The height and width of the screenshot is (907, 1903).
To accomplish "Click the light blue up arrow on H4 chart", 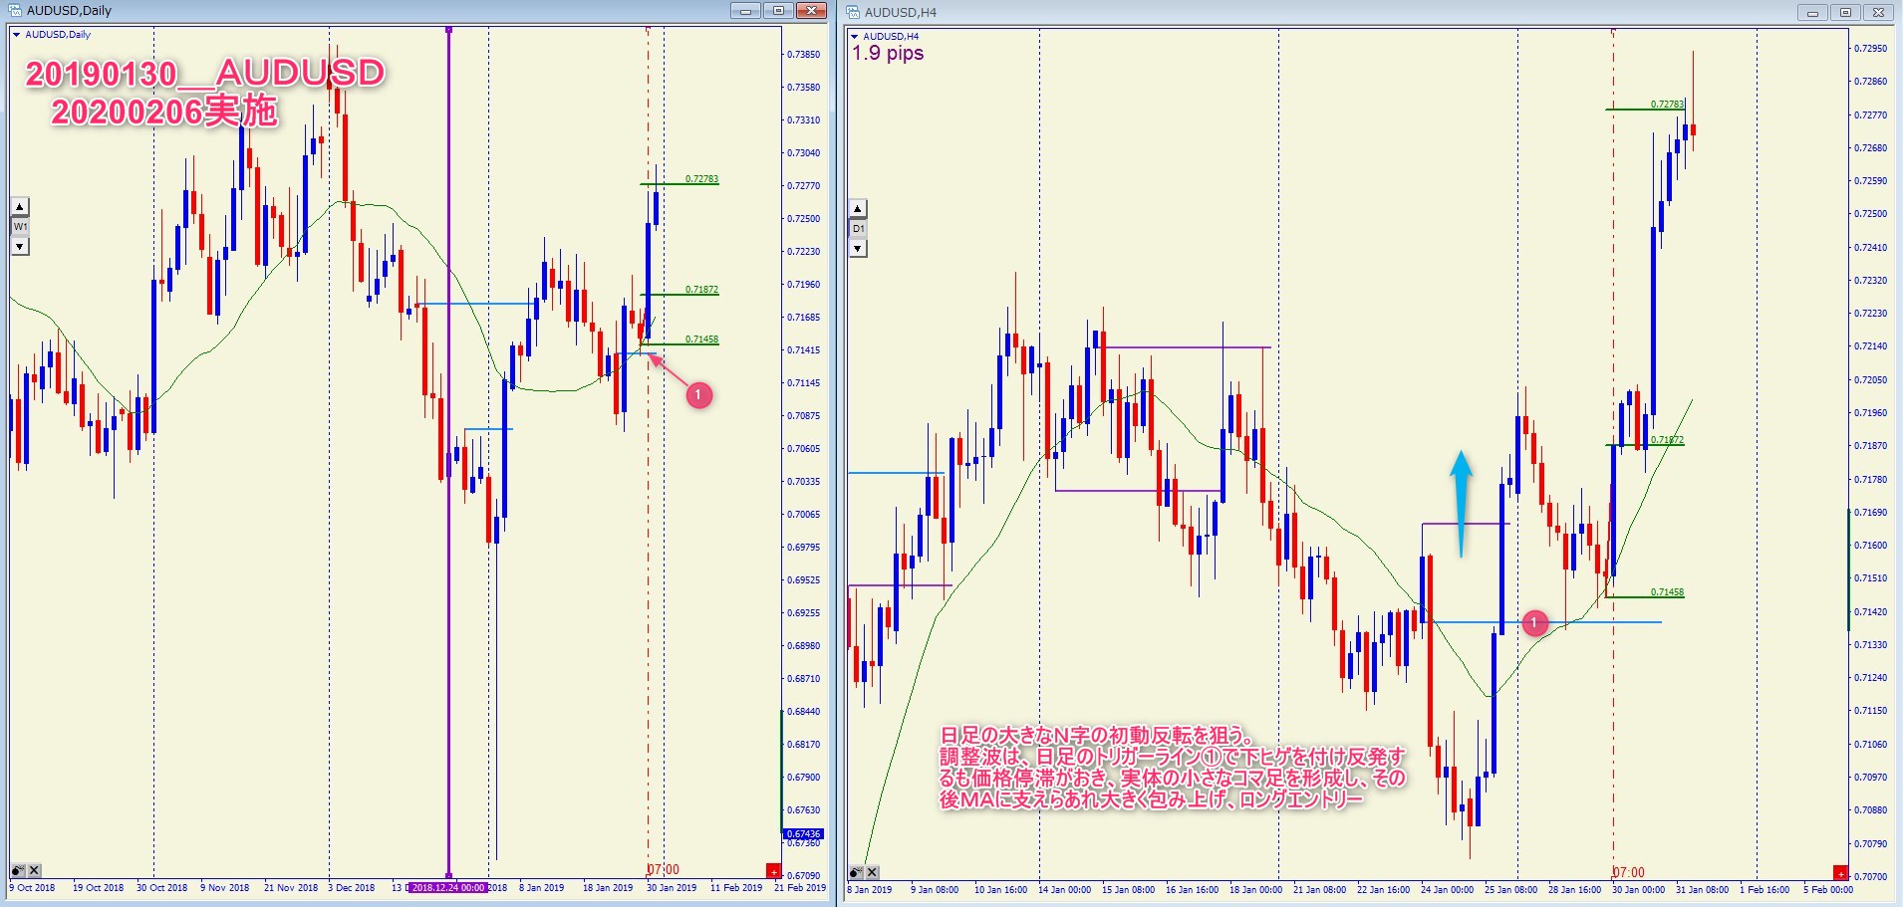I will tap(1461, 503).
